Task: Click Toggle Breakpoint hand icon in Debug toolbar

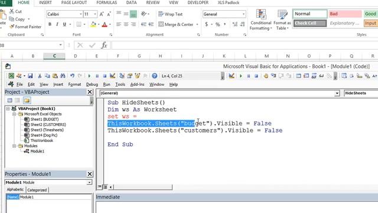Action: pyautogui.click(x=266, y=76)
